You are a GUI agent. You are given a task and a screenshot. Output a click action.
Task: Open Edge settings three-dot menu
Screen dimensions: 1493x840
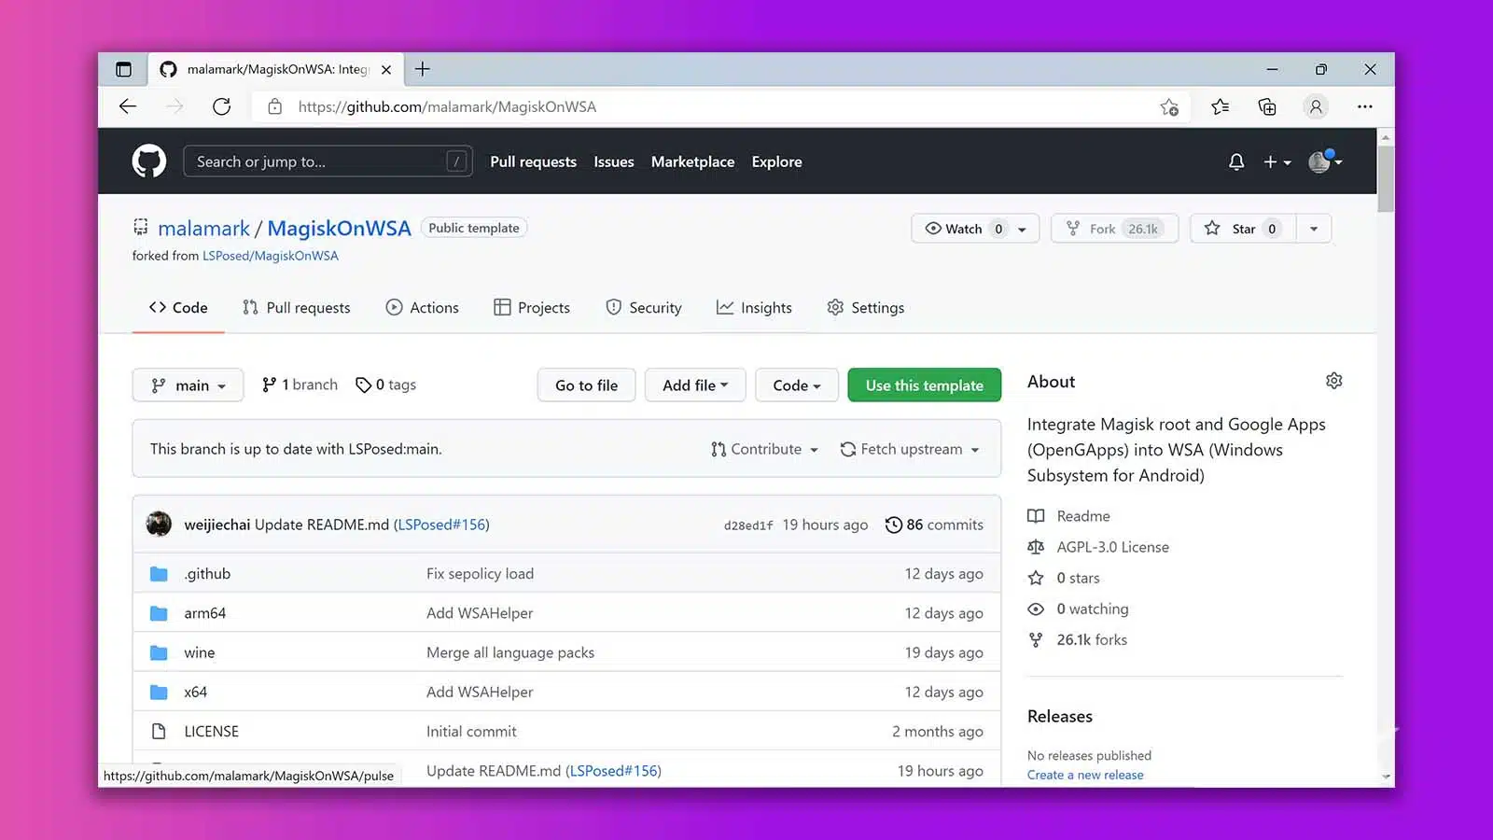[x=1364, y=106]
